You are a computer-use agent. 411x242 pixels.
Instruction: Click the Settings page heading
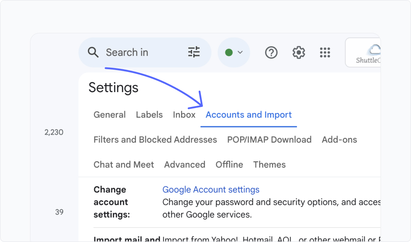[113, 88]
